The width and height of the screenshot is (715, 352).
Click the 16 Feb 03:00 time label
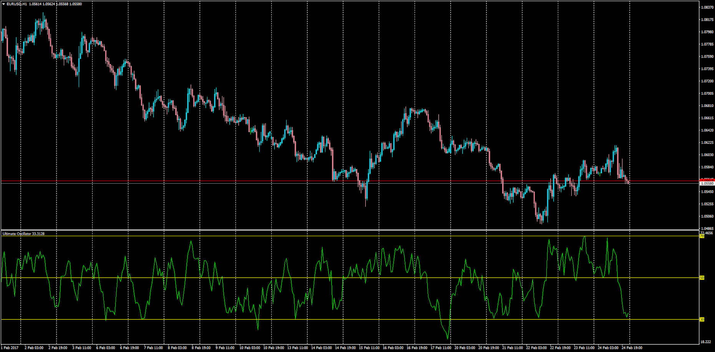[393, 348]
